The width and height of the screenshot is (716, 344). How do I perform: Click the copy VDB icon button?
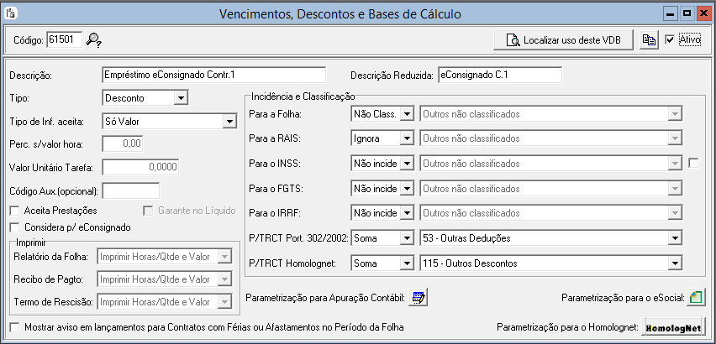(x=649, y=40)
